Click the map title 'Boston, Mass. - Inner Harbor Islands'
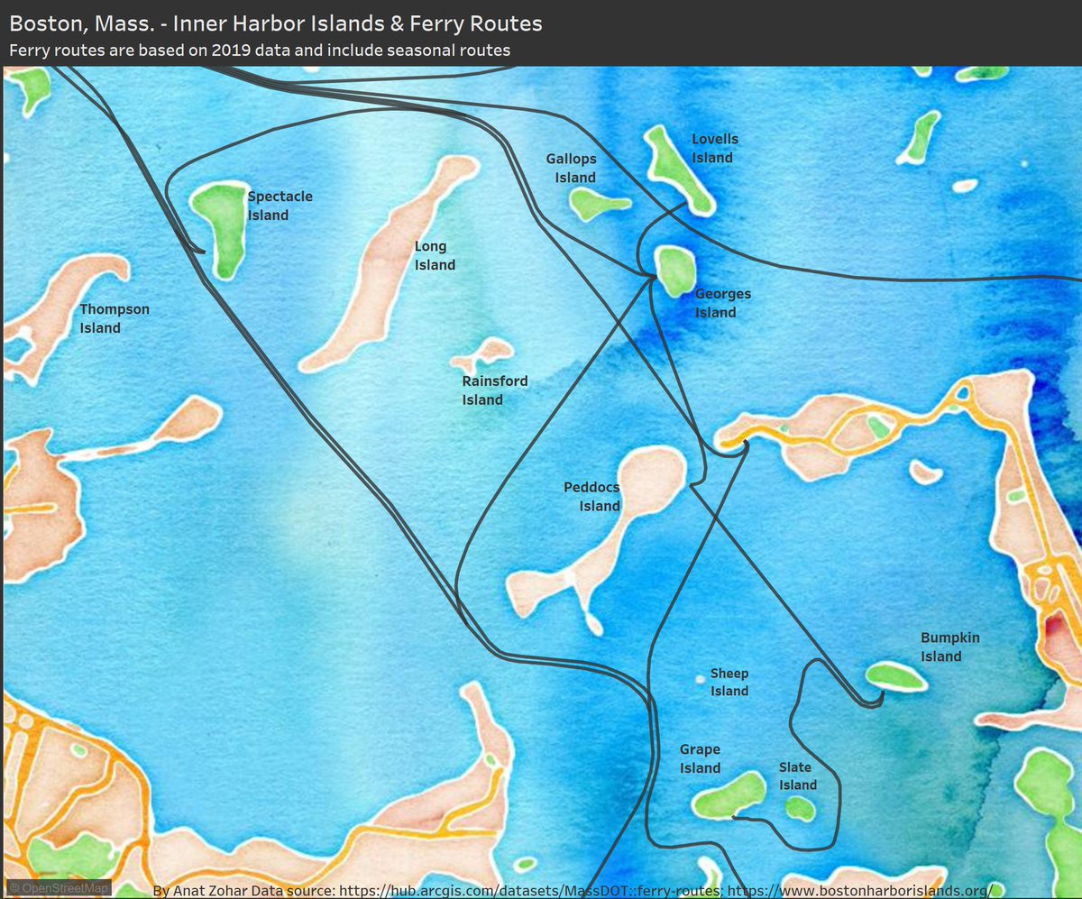The height and width of the screenshot is (899, 1082). tap(276, 23)
